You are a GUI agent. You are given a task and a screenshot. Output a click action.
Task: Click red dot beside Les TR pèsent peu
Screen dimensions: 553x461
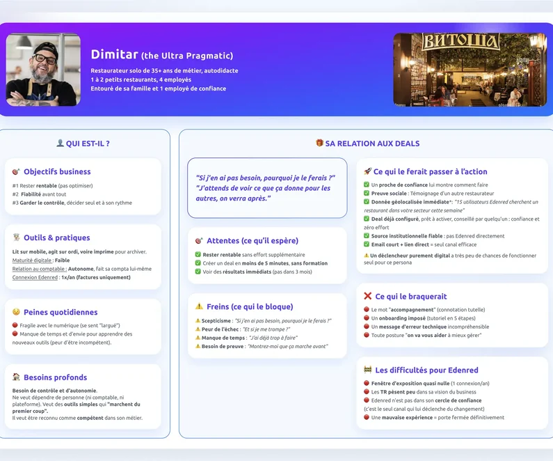[x=367, y=391]
